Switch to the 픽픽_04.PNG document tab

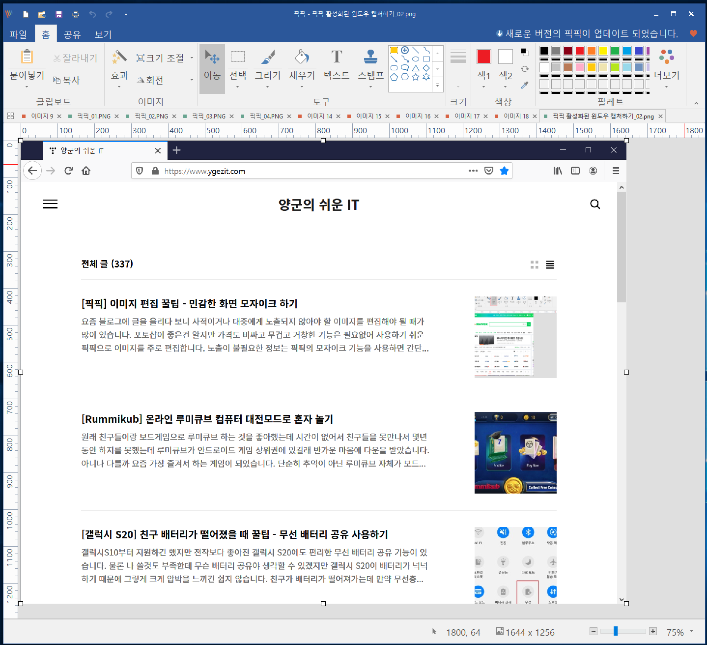pyautogui.click(x=266, y=117)
